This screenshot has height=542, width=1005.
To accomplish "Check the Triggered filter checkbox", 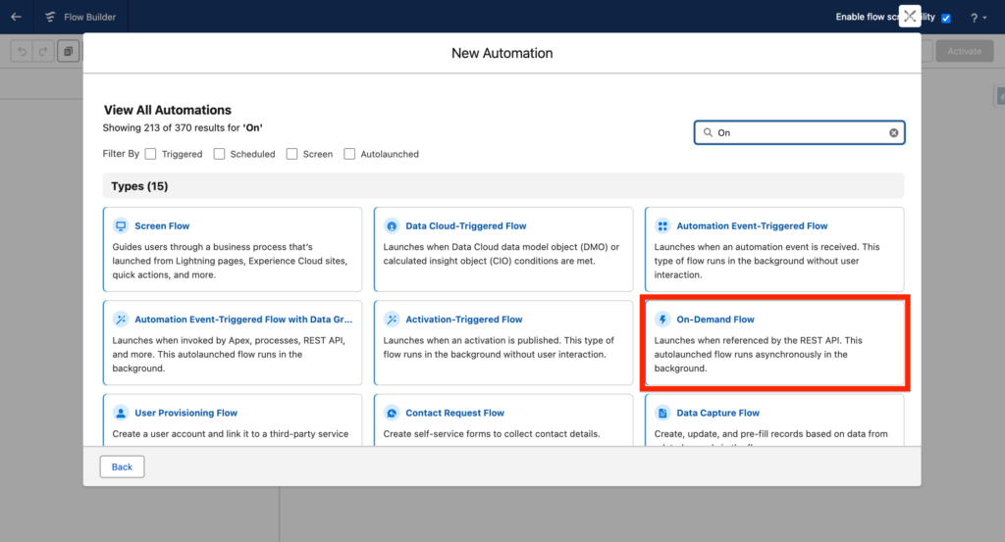I will point(151,154).
